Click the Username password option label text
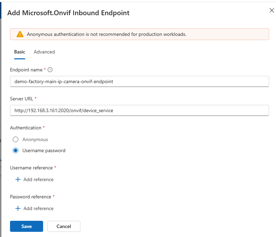 44,150
